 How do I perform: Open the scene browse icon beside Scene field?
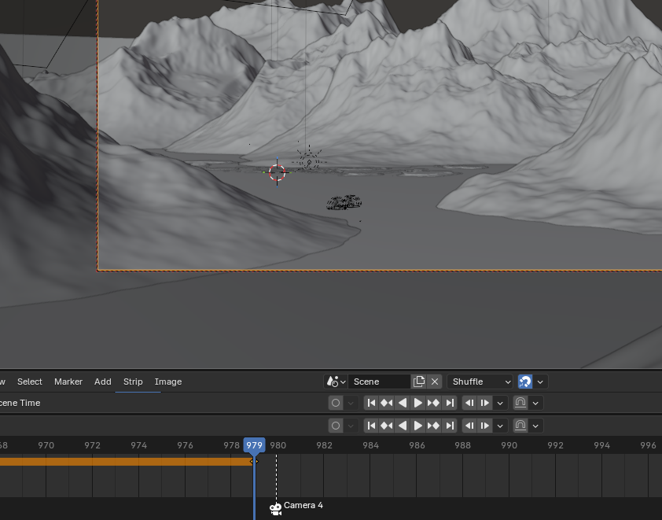(336, 382)
